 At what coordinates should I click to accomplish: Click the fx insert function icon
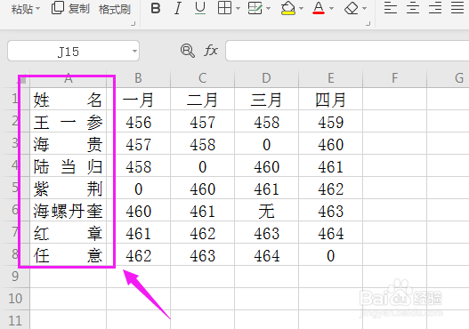tap(211, 51)
